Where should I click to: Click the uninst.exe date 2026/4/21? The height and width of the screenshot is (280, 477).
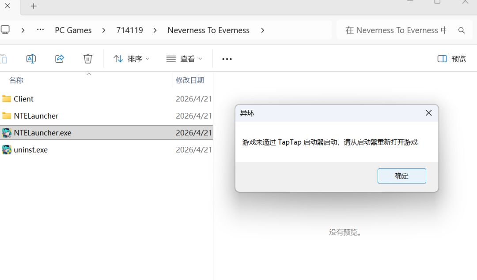pos(194,150)
